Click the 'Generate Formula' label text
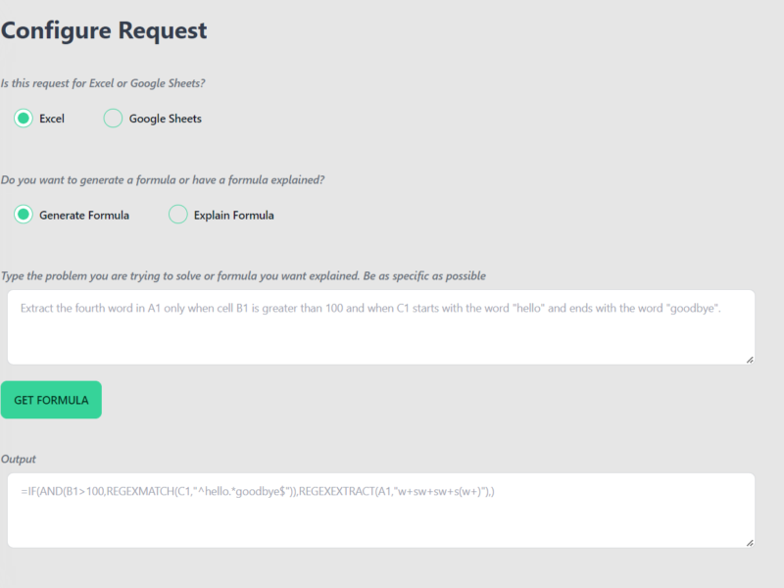The width and height of the screenshot is (784, 588). [83, 215]
